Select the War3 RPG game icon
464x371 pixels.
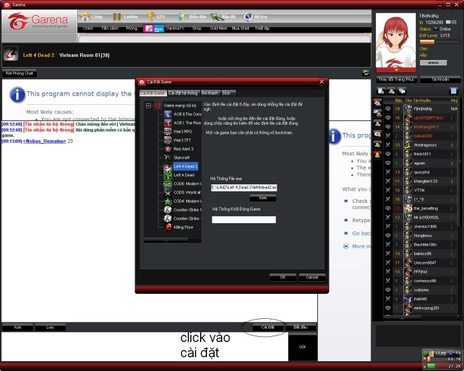(168, 132)
